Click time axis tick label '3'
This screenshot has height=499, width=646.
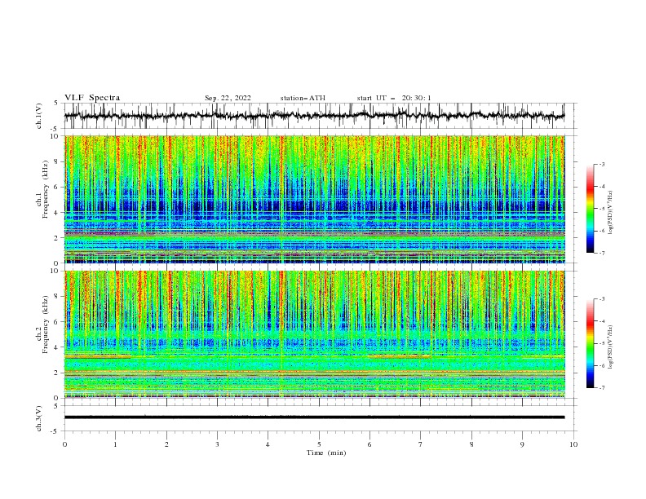(217, 444)
